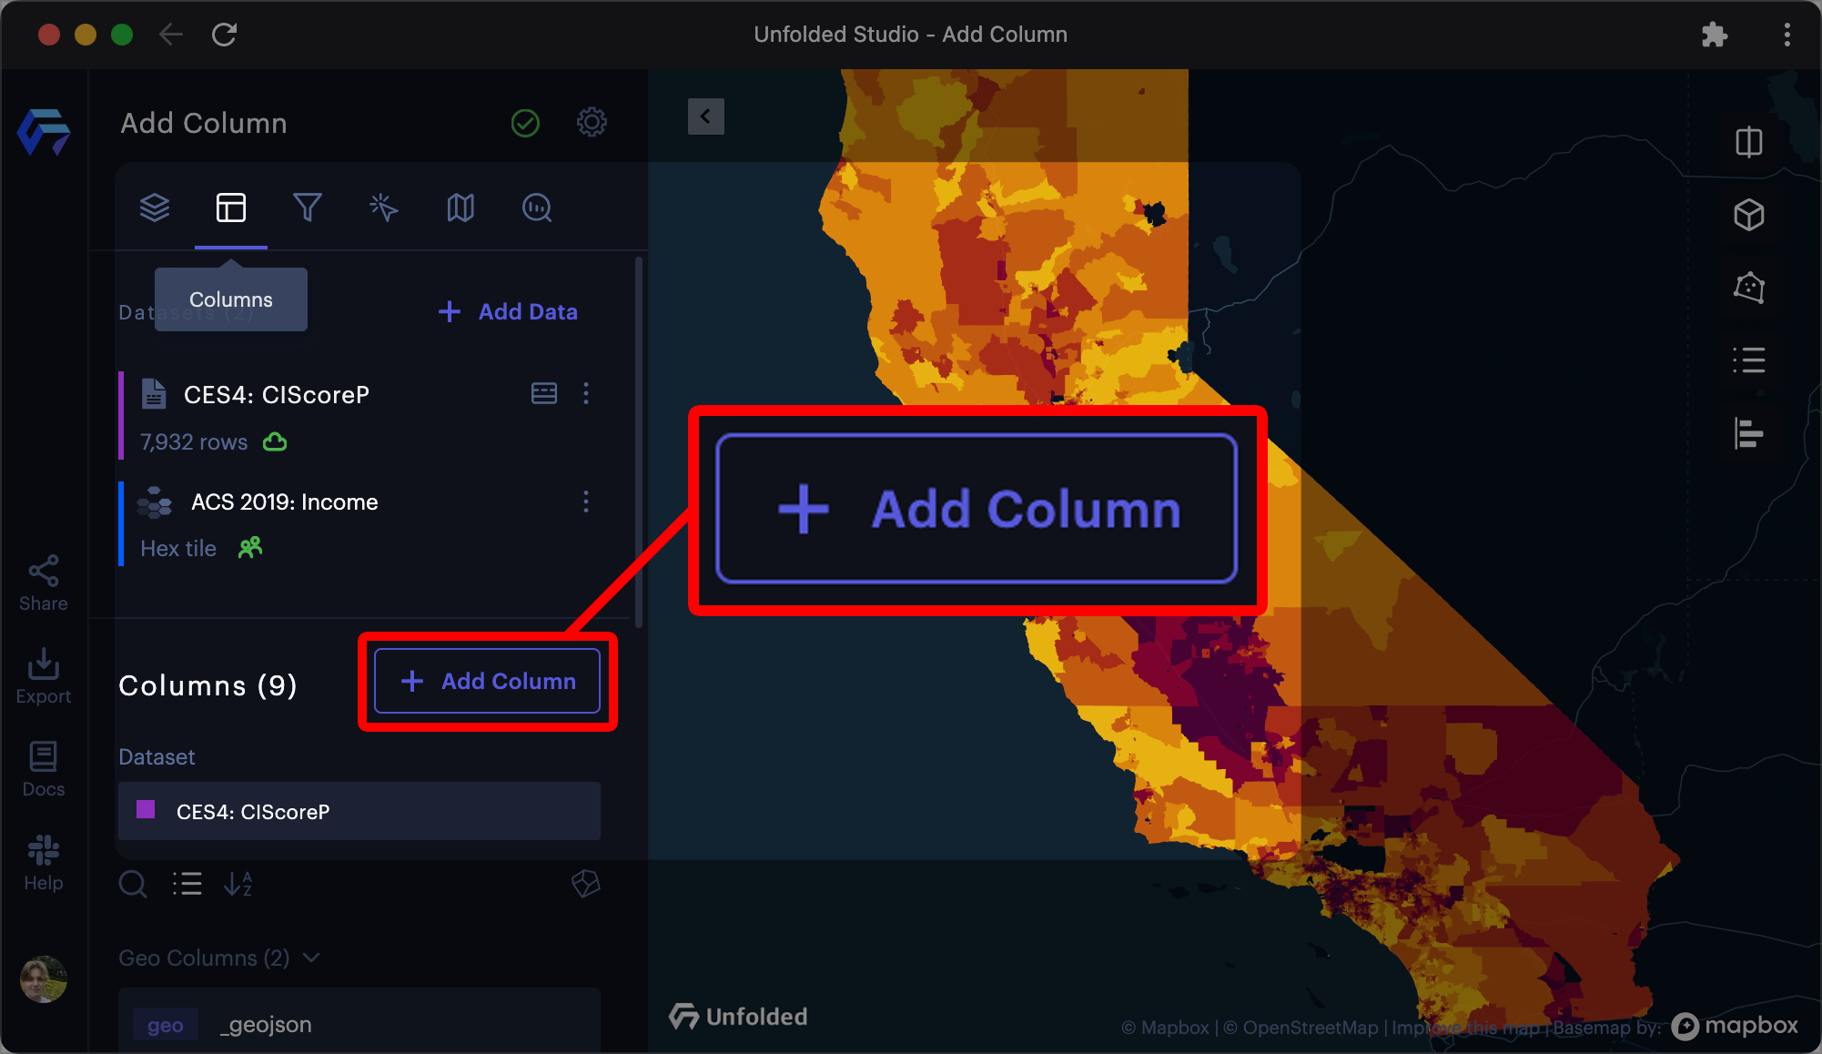
Task: Show data table for CES4: CIScoreP
Action: (x=544, y=393)
